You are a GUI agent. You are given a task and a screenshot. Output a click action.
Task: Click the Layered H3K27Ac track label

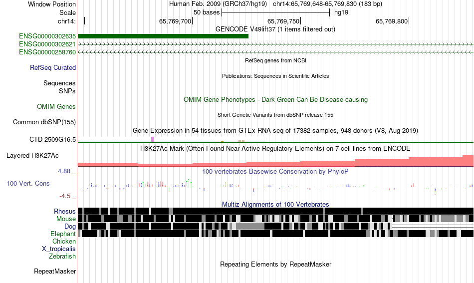32,156
